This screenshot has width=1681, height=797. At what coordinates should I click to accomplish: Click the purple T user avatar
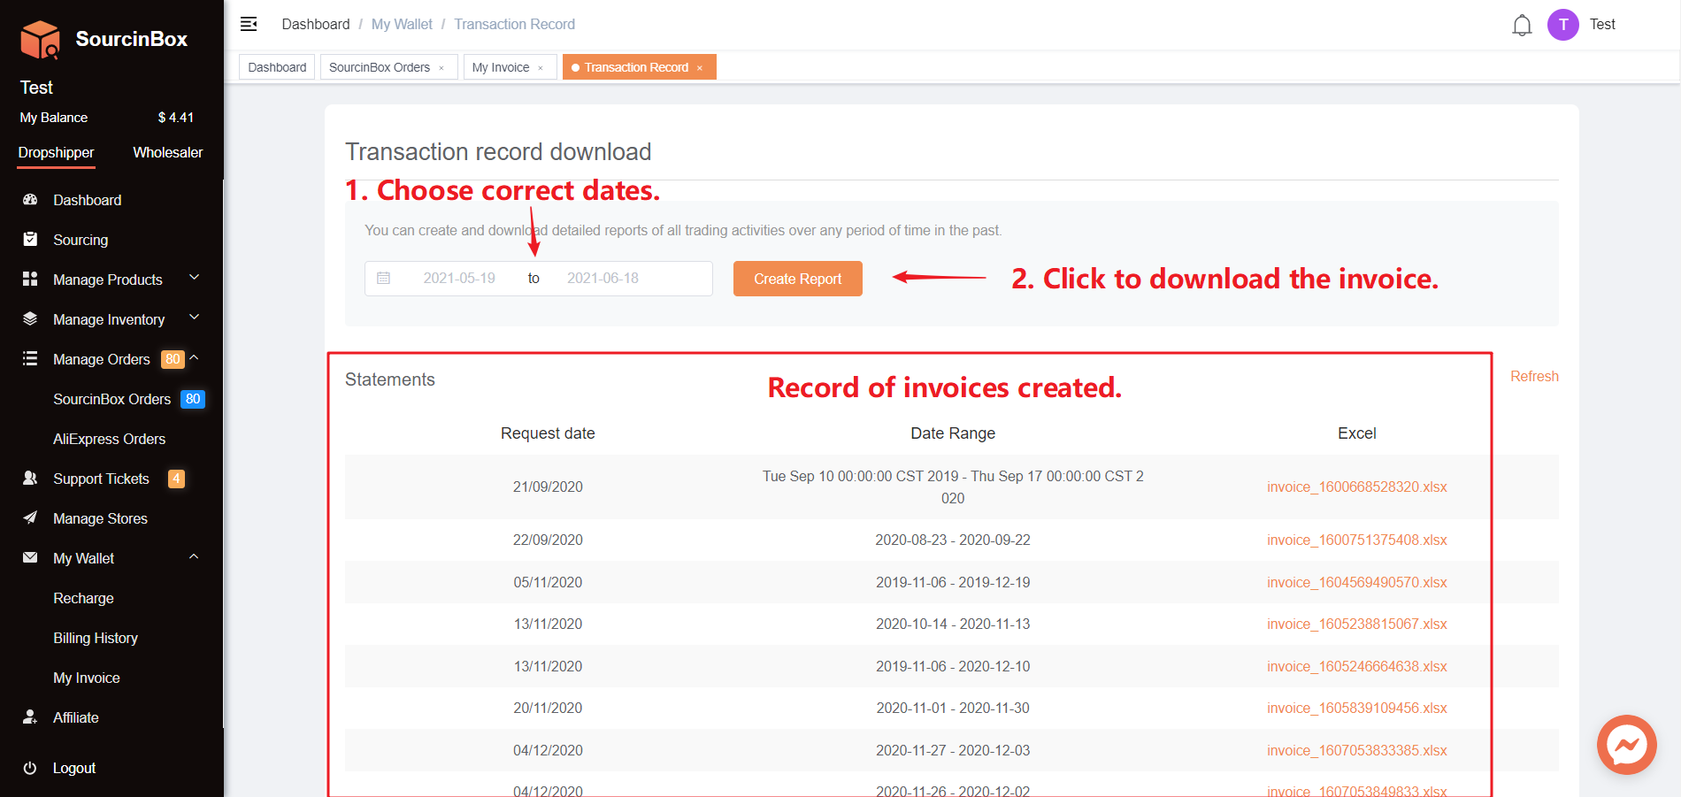(1563, 25)
